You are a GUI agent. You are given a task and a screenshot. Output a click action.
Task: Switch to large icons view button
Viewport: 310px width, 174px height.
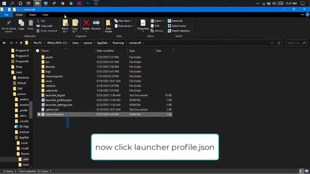tap(307, 171)
